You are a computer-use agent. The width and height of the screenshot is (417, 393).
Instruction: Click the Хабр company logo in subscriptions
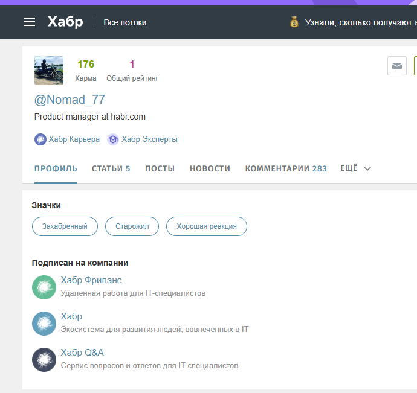pyautogui.click(x=44, y=324)
